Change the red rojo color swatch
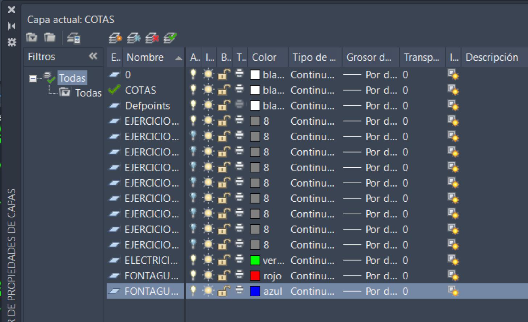The height and width of the screenshot is (322, 528). click(255, 276)
